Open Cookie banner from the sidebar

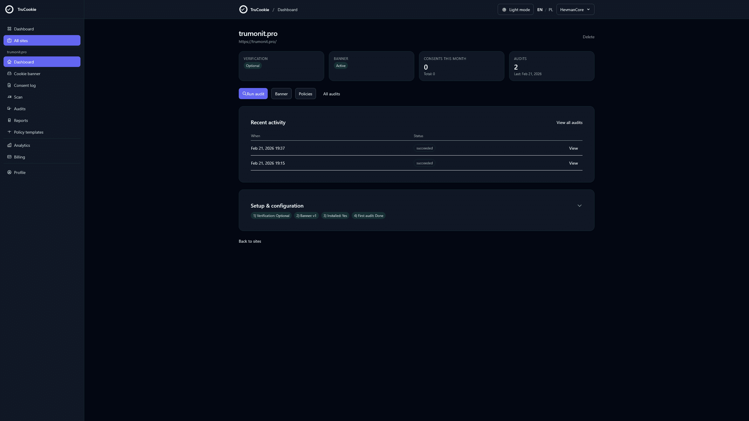coord(27,73)
